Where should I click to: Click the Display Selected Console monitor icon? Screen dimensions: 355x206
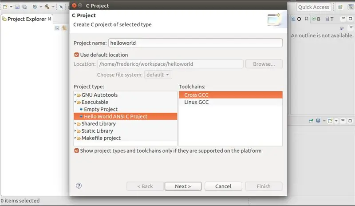pyautogui.click(x=318, y=121)
